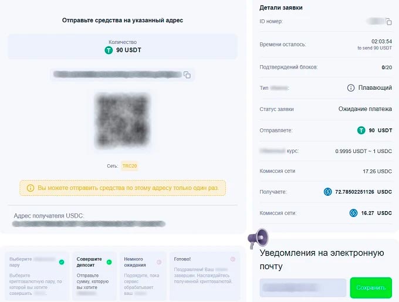Focus the email notification input field
This screenshot has width=399, height=302.
303,287
